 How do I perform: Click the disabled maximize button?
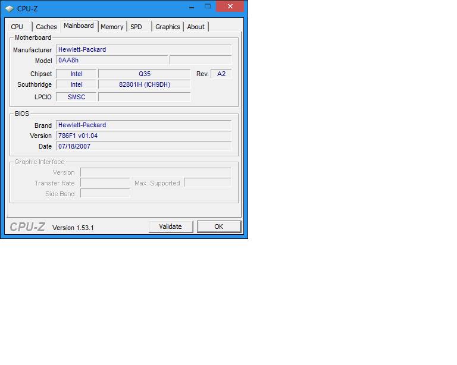pyautogui.click(x=208, y=7)
